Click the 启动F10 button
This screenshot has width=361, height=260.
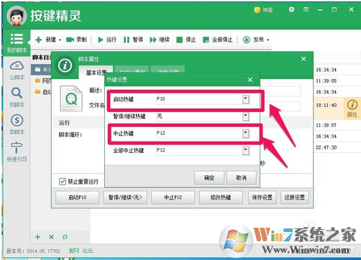[77, 198]
